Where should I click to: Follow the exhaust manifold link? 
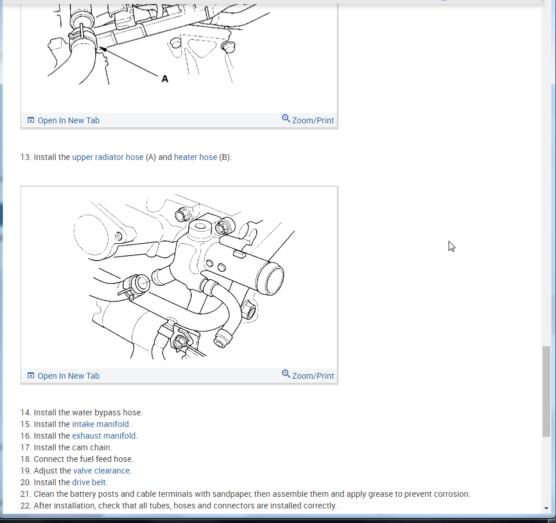(104, 436)
